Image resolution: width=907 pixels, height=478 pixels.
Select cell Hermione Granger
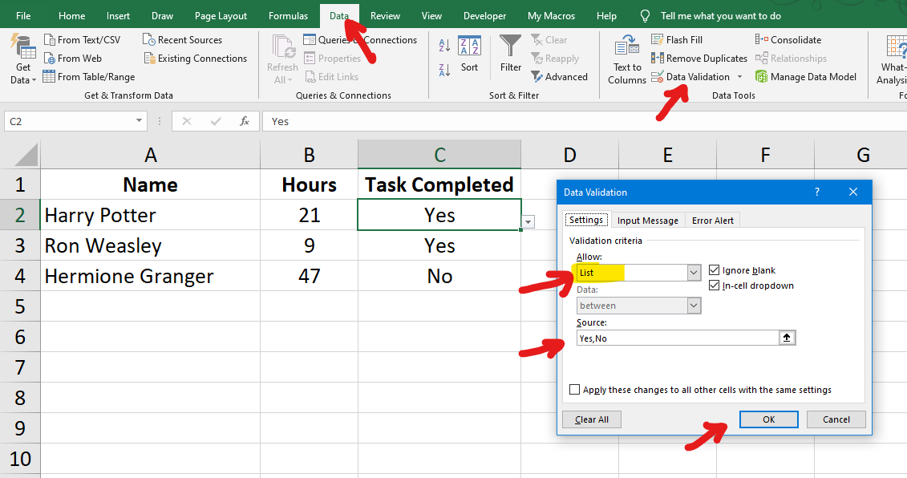pyautogui.click(x=151, y=275)
